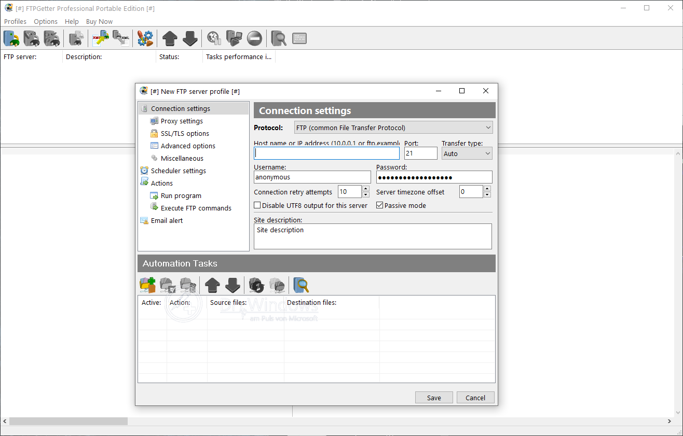Image resolution: width=683 pixels, height=436 pixels.
Task: Decrease server timezone offset
Action: coord(487,195)
